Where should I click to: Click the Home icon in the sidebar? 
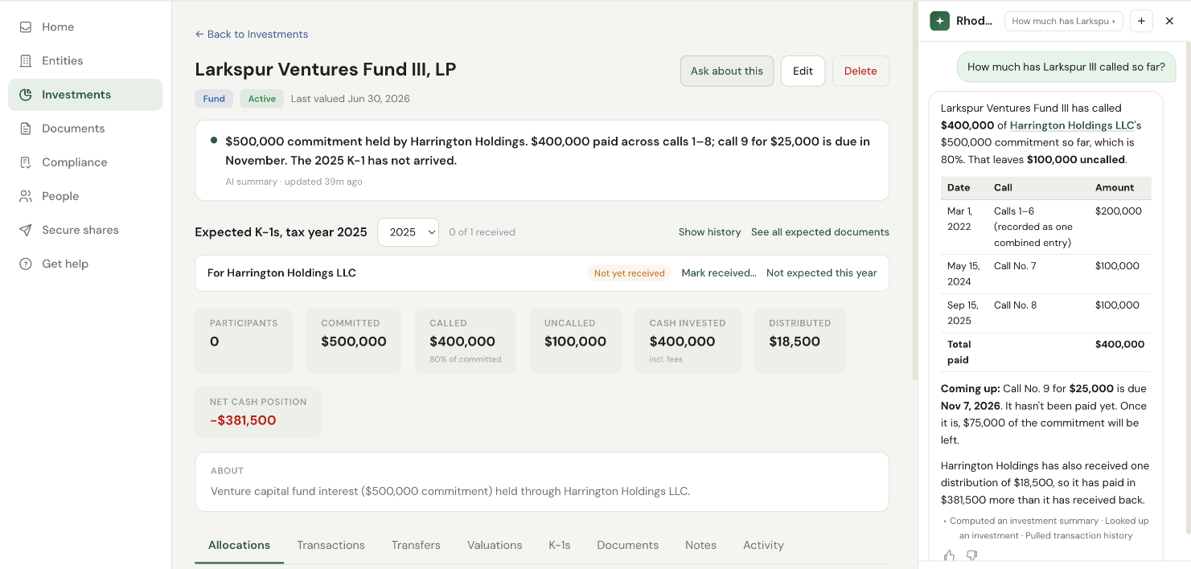pos(26,27)
